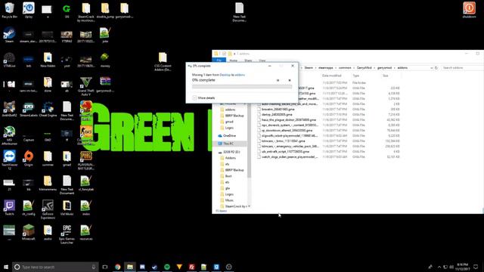484x272 pixels.
Task: Select TeamViewer 12 desktop shortcut
Action: [x=9, y=160]
